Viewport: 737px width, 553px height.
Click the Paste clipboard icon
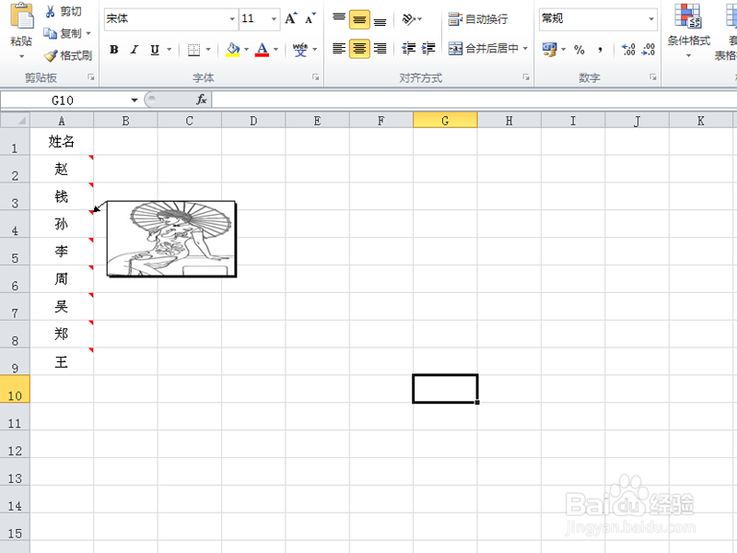click(x=21, y=17)
